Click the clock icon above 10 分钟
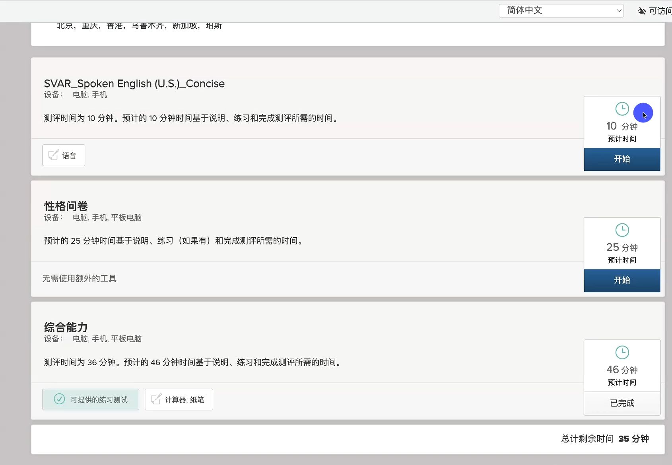 point(622,109)
